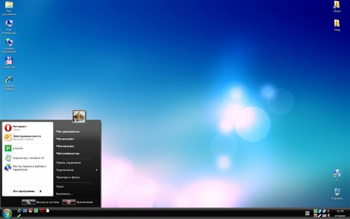This screenshot has width=350, height=219.
Task: Open Opera browser in the Start menu
Action: point(27,127)
